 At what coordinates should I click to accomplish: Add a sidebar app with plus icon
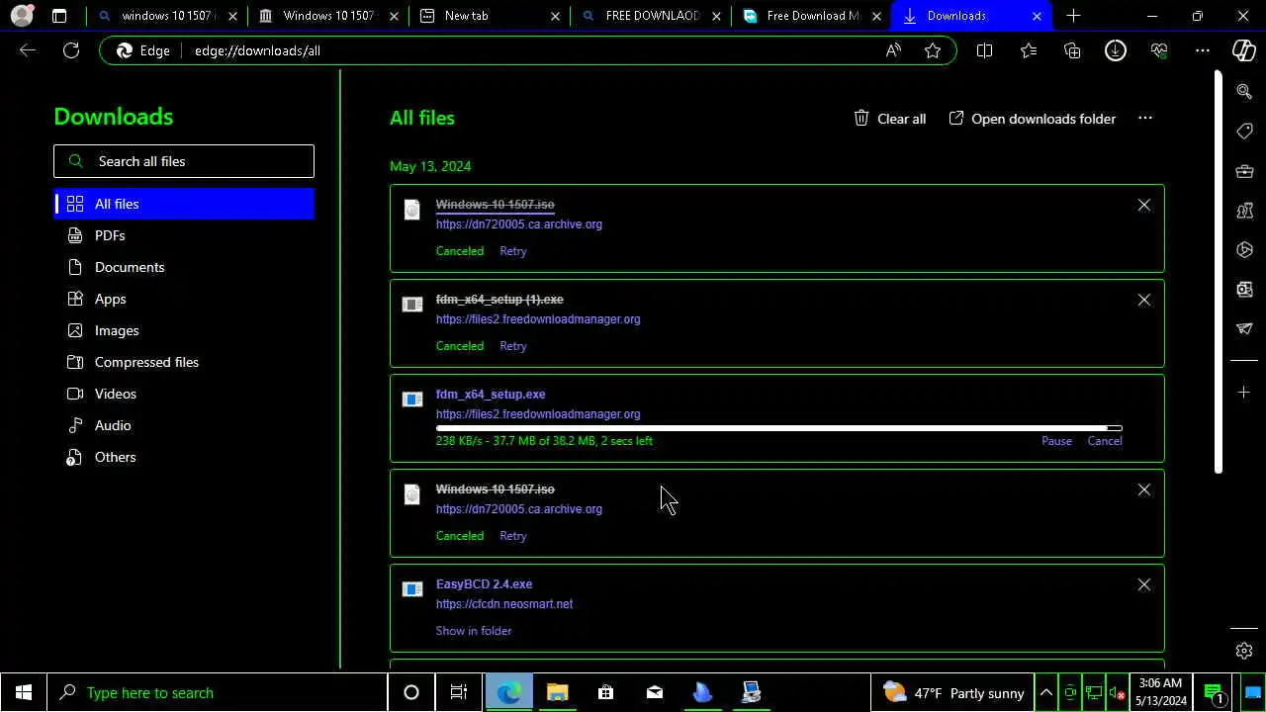click(x=1244, y=393)
